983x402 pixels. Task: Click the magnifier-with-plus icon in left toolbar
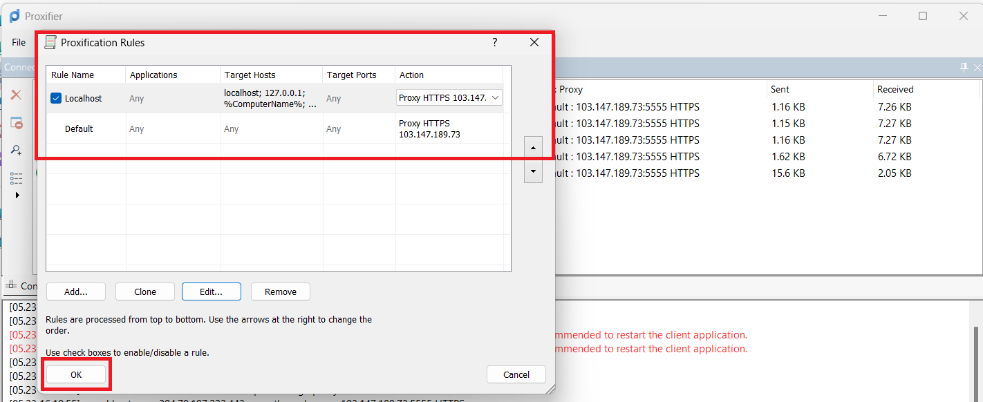(x=16, y=150)
